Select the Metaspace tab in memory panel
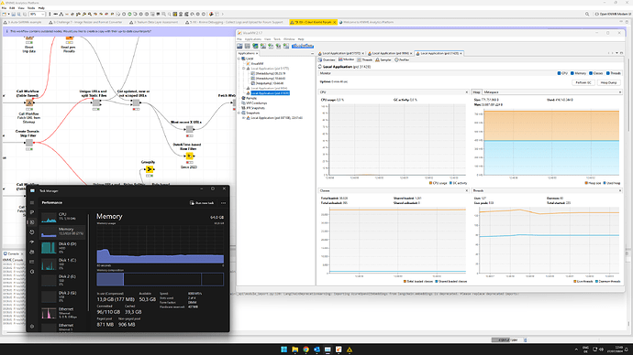 [492, 92]
